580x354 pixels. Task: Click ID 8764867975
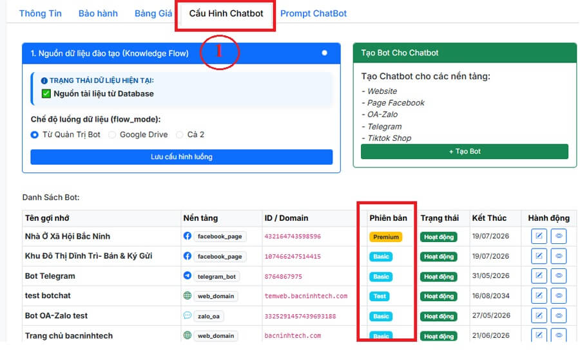click(284, 276)
